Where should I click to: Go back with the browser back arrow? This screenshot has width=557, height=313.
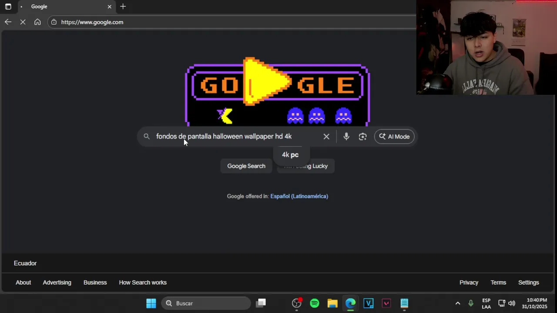8,22
